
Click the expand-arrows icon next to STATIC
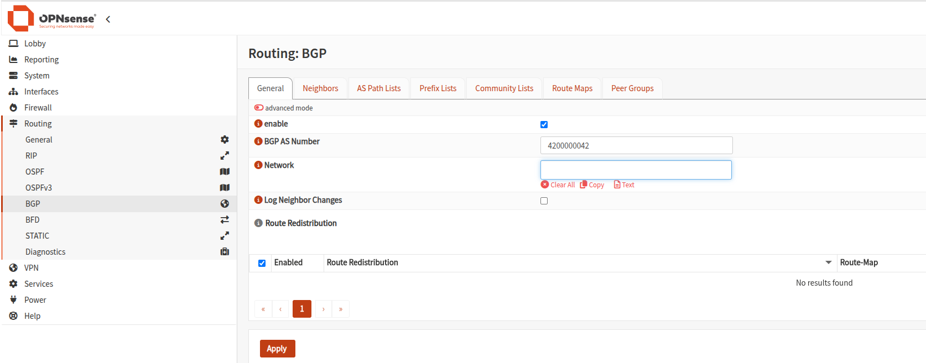click(225, 236)
